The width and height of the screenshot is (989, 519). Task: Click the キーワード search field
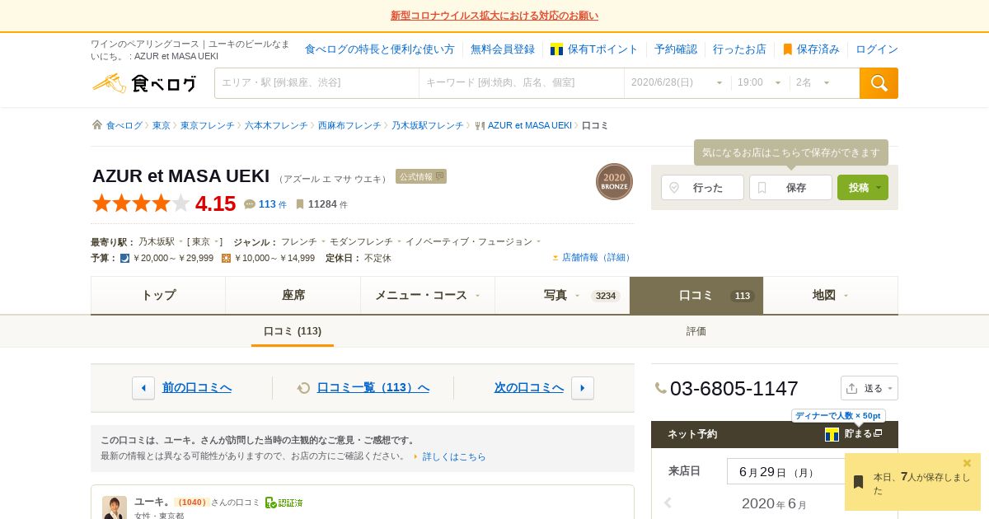pos(522,82)
